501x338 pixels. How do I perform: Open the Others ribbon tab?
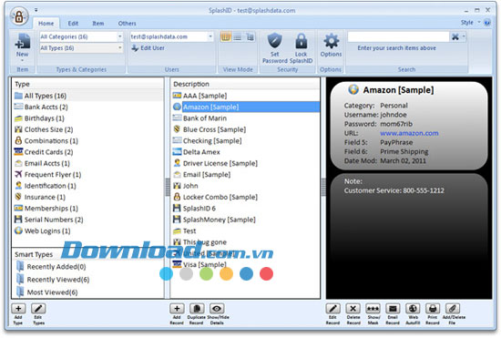127,24
